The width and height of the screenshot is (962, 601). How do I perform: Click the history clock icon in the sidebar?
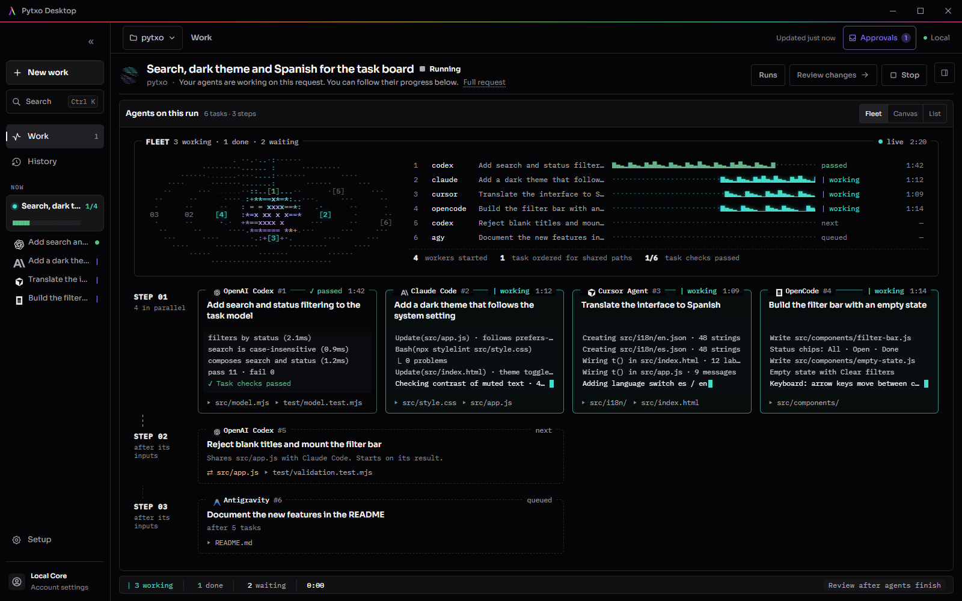(x=17, y=162)
